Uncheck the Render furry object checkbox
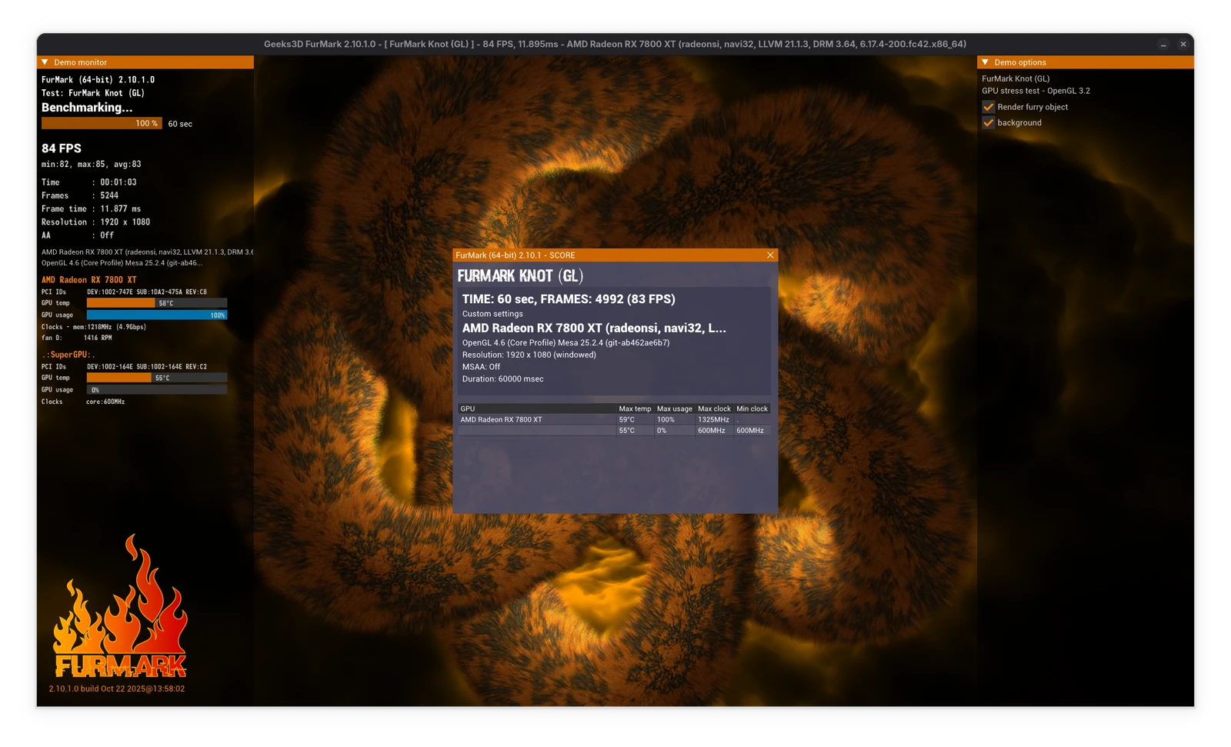Viewport: 1231px width, 747px height. click(989, 107)
